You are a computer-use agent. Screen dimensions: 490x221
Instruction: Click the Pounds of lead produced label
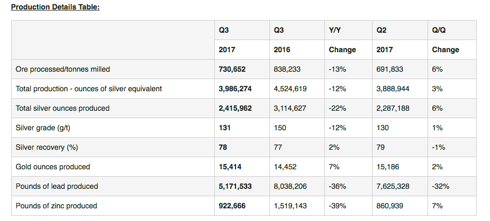pyautogui.click(x=57, y=186)
